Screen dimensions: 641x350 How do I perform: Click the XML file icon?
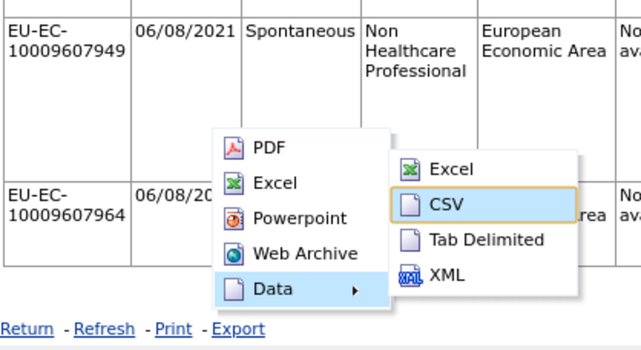410,275
